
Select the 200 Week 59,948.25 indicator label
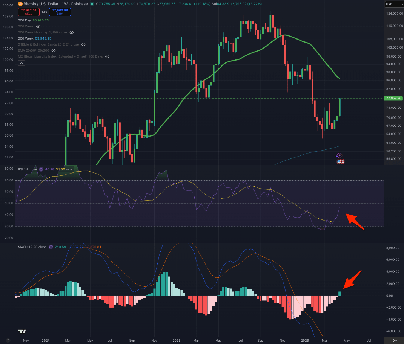click(35, 38)
